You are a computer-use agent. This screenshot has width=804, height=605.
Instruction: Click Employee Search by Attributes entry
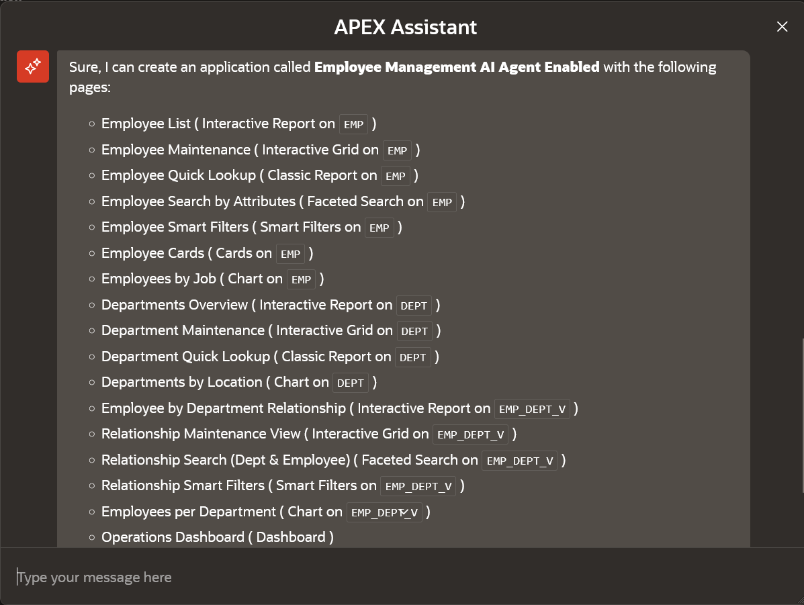pyautogui.click(x=283, y=201)
